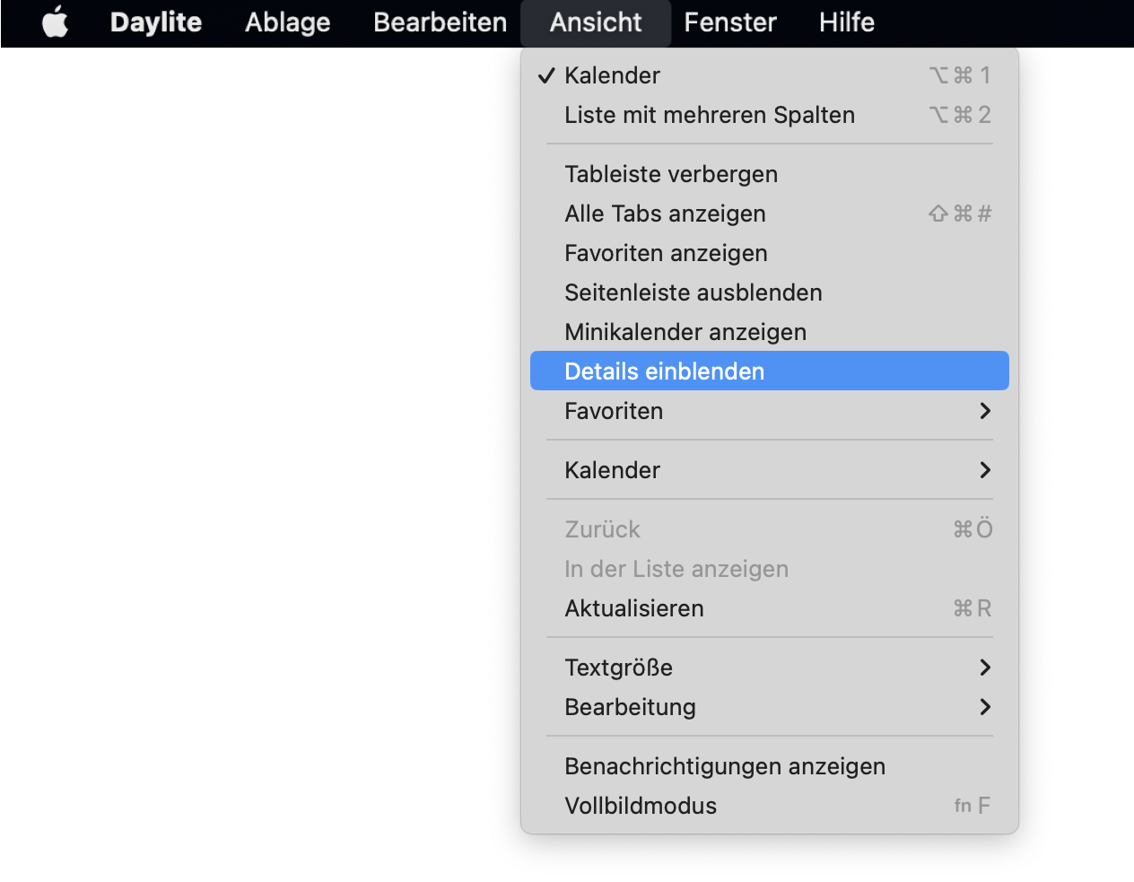
Task: Open the Bearbeiten menu
Action: [x=441, y=22]
